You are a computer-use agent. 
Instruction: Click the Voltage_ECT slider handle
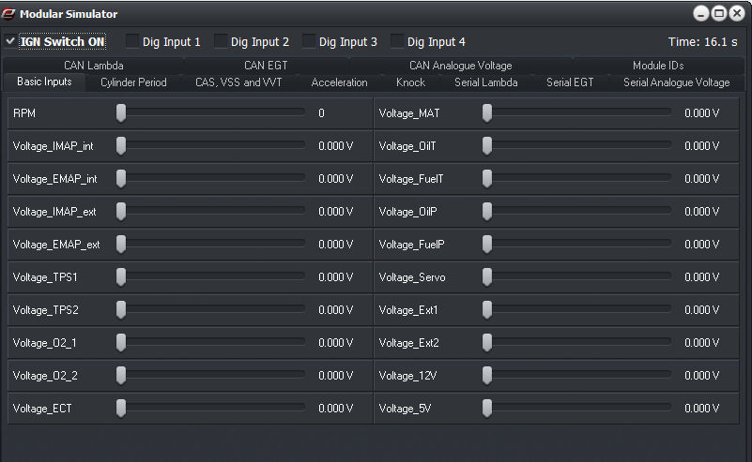pos(121,408)
